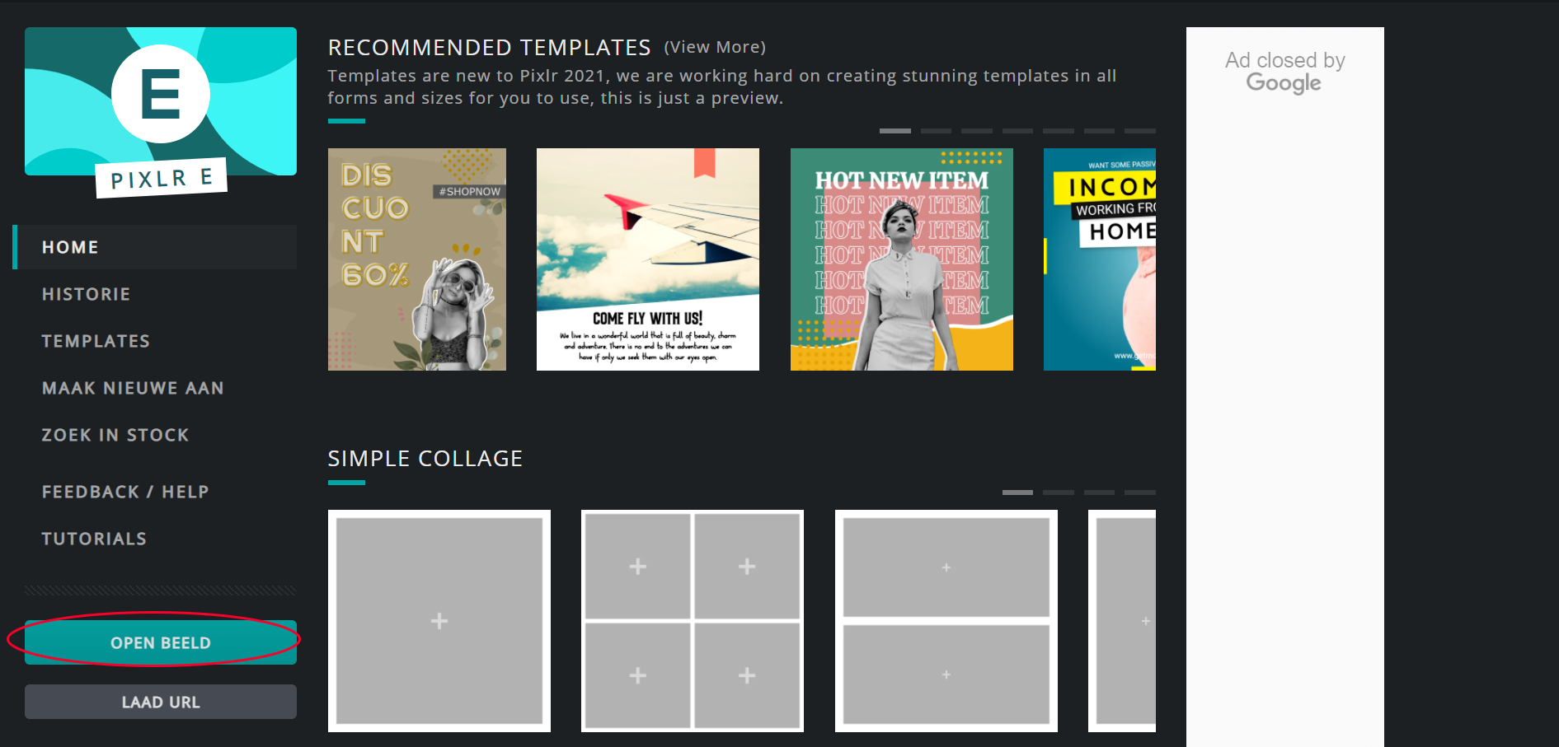Open the Home menu item
The image size is (1559, 747).
[70, 247]
